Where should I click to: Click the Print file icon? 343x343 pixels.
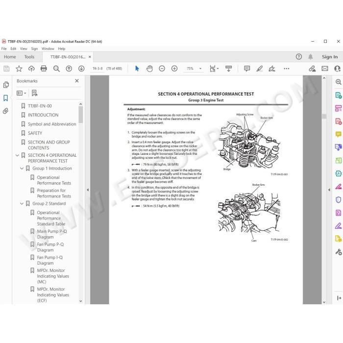coord(44,69)
